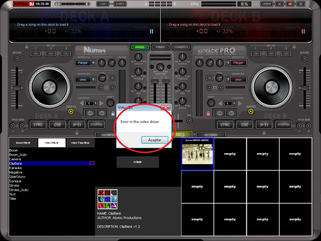Toggle the CUE headphone button in mixer

click(189, 120)
